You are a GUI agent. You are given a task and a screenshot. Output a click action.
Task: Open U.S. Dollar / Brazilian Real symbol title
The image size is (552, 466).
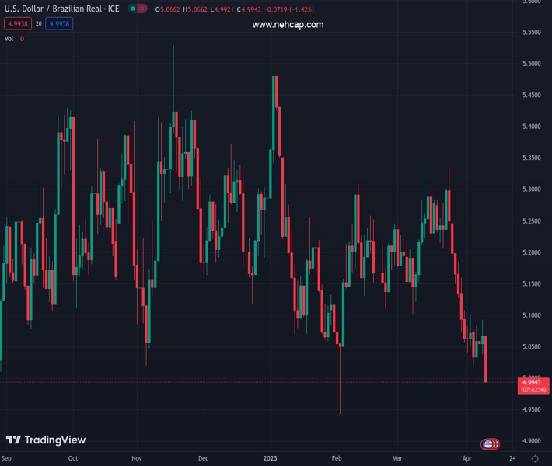click(x=62, y=9)
